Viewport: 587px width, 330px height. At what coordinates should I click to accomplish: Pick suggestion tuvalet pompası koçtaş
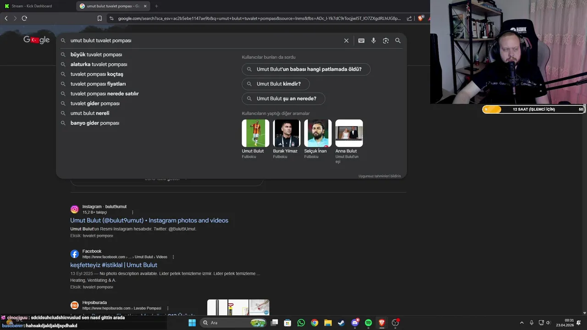[x=97, y=74]
